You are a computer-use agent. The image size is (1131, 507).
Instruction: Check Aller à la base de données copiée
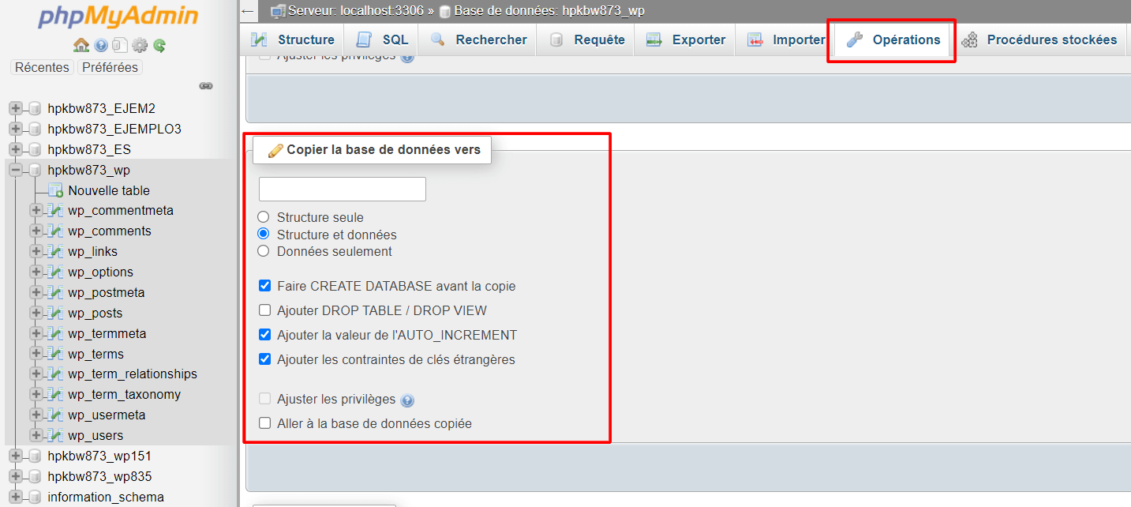265,423
